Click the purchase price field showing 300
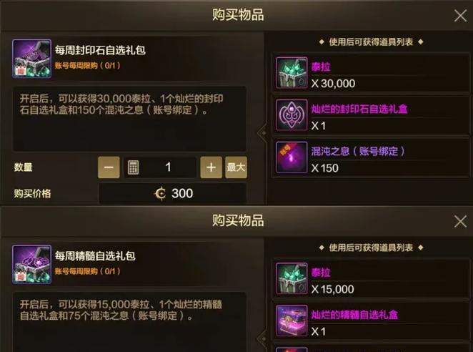Screen dimensions: 473x352 (173, 193)
